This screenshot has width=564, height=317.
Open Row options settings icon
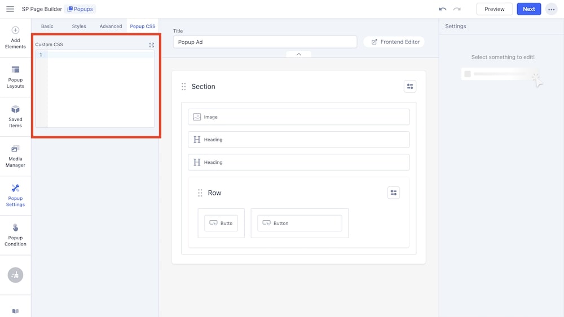coord(394,193)
